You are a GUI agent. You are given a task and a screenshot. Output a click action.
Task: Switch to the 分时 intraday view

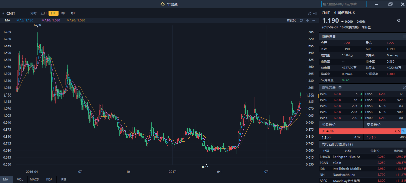coord(34,13)
